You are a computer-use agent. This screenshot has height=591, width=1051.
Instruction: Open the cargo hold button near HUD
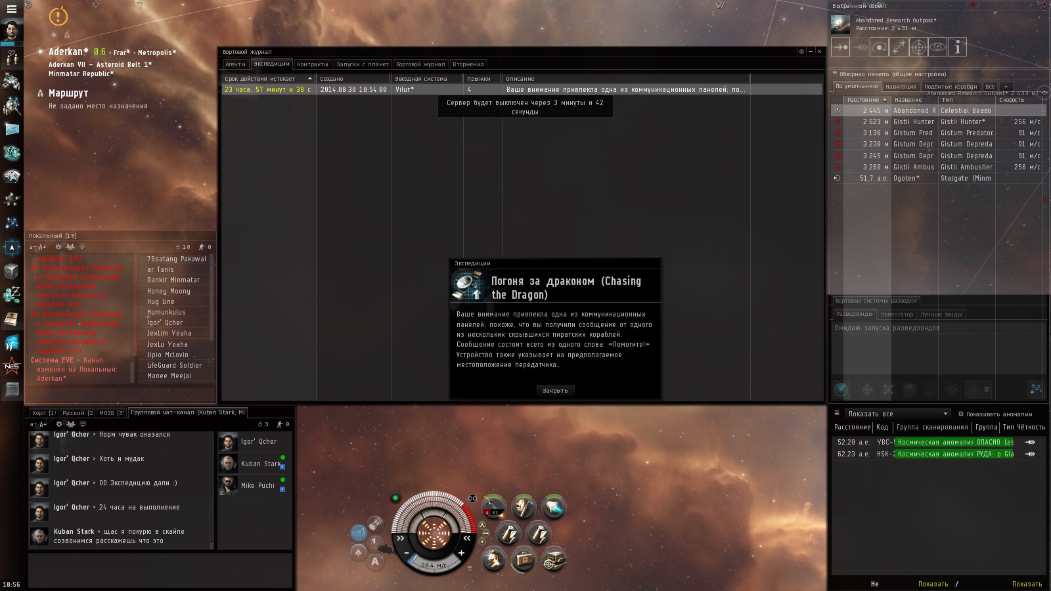point(374,523)
